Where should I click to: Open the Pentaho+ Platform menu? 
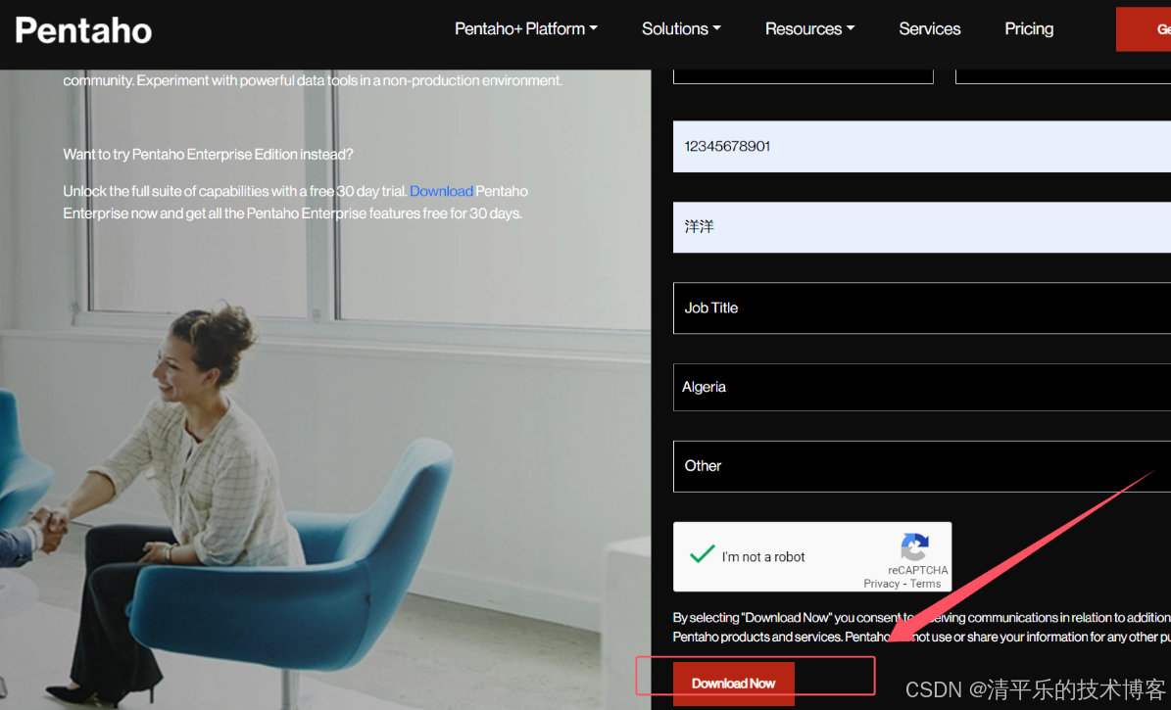click(526, 29)
